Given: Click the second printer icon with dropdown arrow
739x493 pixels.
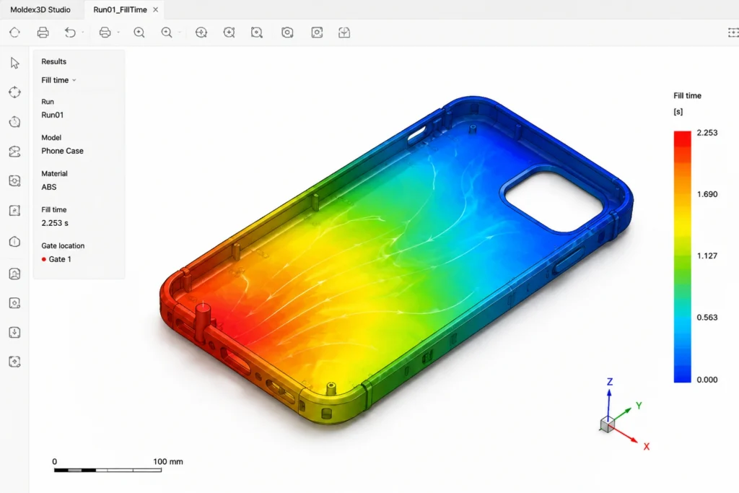Looking at the screenshot, I should click(105, 32).
